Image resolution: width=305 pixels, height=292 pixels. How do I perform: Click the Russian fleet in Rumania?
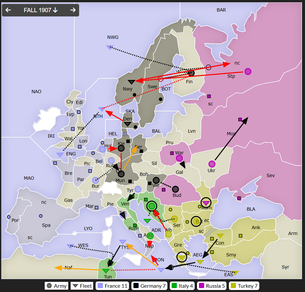coord(206,203)
